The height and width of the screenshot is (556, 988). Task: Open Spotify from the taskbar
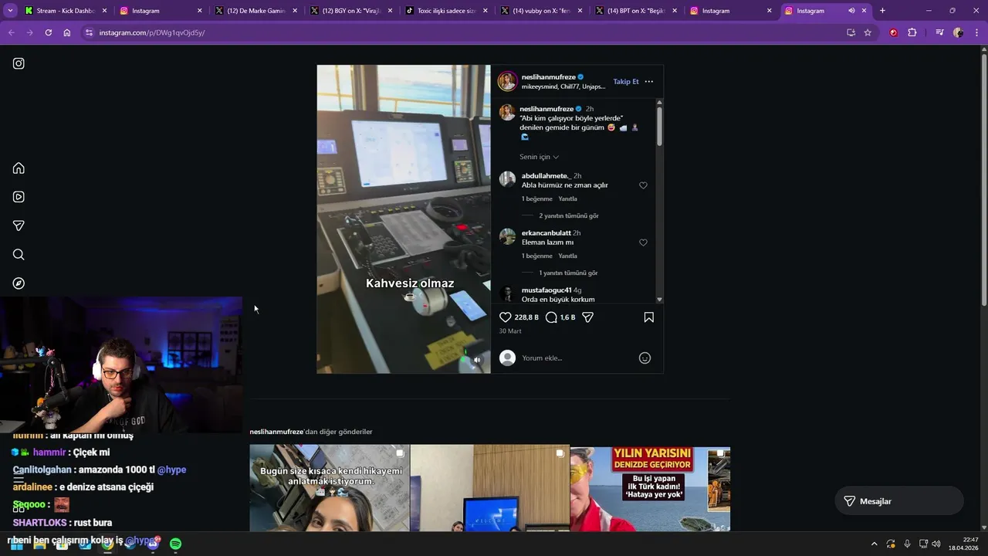175,544
